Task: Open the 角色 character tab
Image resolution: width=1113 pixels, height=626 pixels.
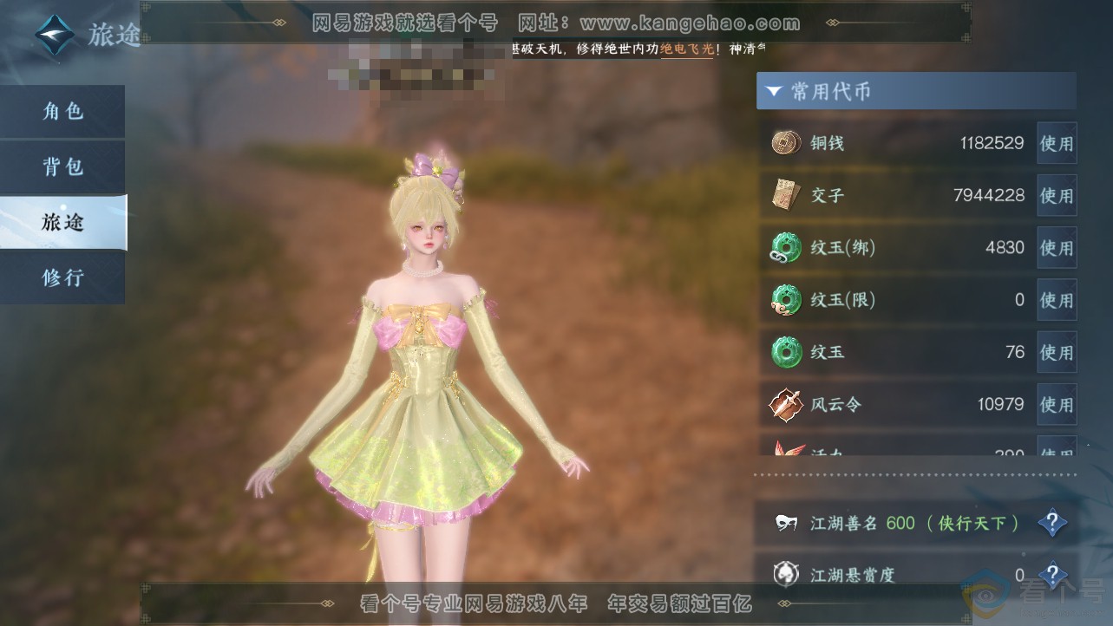Action: tap(62, 112)
